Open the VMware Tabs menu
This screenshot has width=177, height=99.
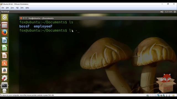tap(22, 8)
